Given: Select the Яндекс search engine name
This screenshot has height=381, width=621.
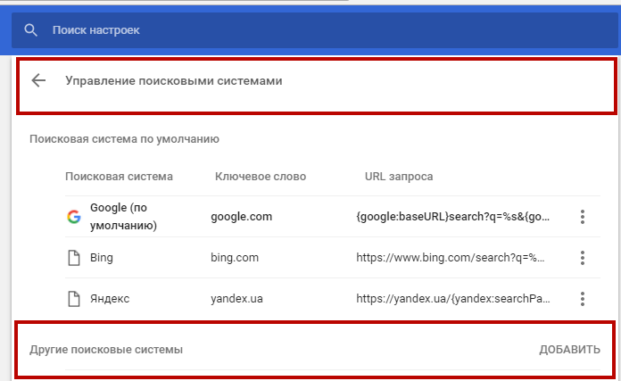Looking at the screenshot, I should (110, 299).
